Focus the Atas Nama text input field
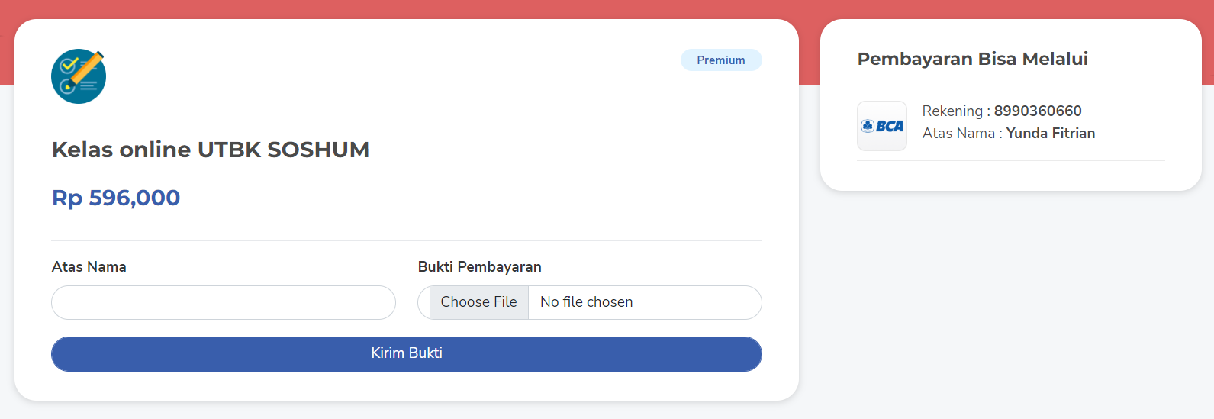 click(224, 303)
